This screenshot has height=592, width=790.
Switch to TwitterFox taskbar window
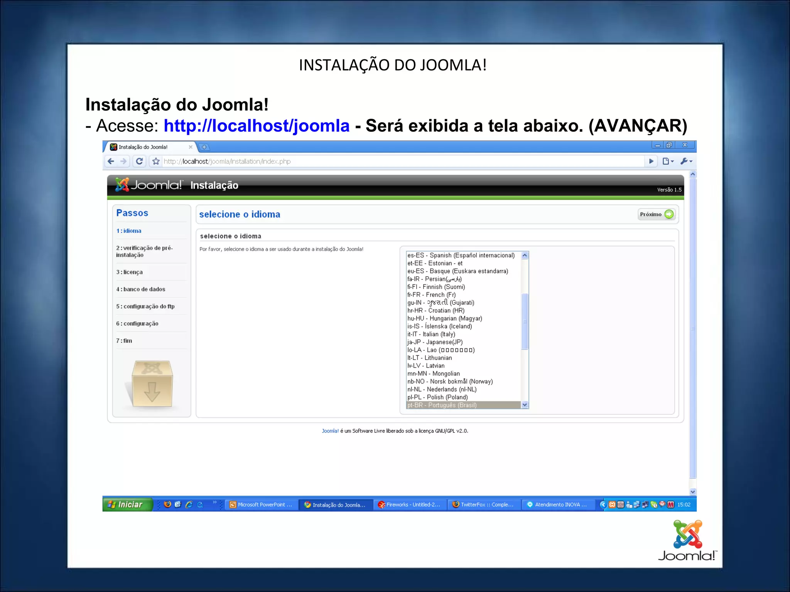(484, 505)
